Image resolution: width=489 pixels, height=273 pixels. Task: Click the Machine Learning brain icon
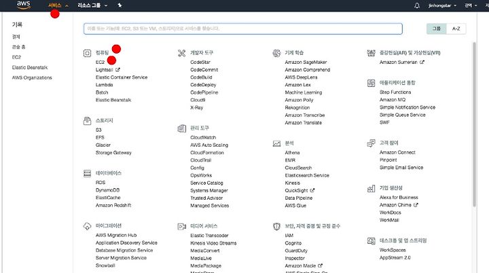(x=276, y=53)
